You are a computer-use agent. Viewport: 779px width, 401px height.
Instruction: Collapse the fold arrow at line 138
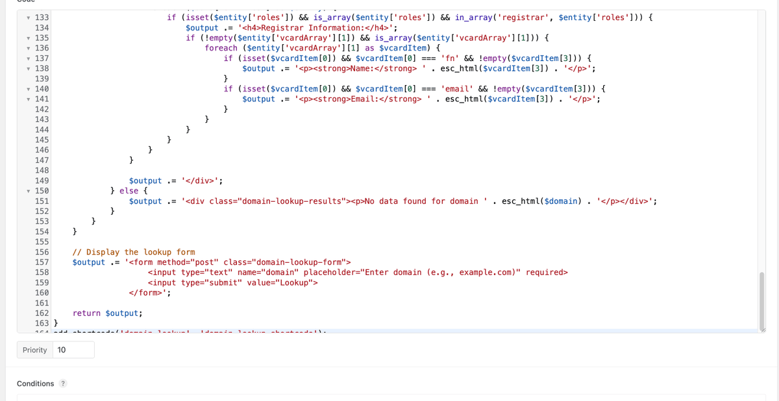pos(29,68)
